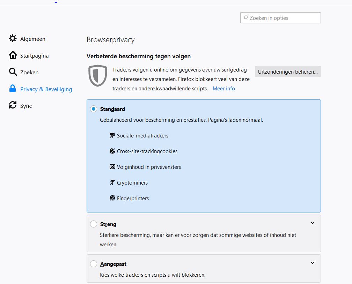Click the Fingerprinters icon
Screen dimensions: 352x284
pyautogui.click(x=112, y=198)
